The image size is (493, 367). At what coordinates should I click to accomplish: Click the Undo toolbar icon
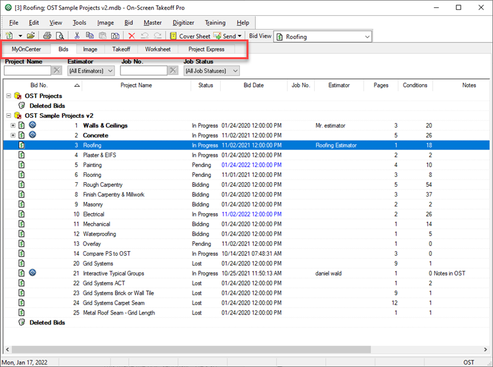point(145,36)
